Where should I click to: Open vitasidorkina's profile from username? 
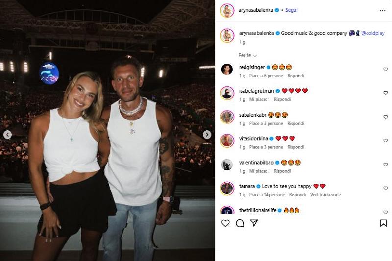point(253,139)
